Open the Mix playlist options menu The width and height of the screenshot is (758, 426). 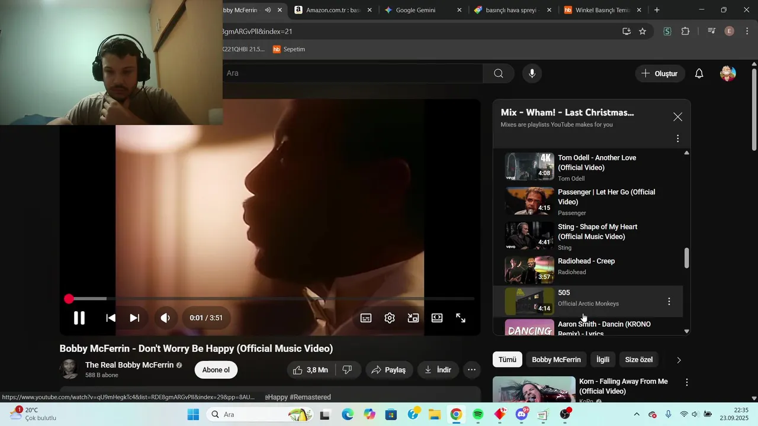coord(677,138)
